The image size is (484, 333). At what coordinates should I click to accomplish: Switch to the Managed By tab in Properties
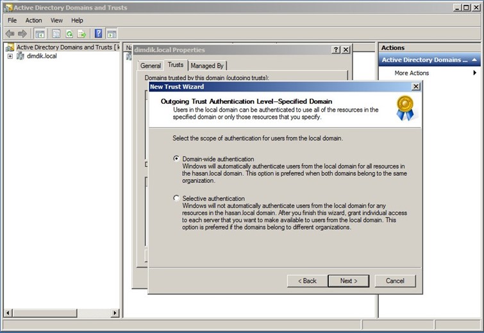207,65
